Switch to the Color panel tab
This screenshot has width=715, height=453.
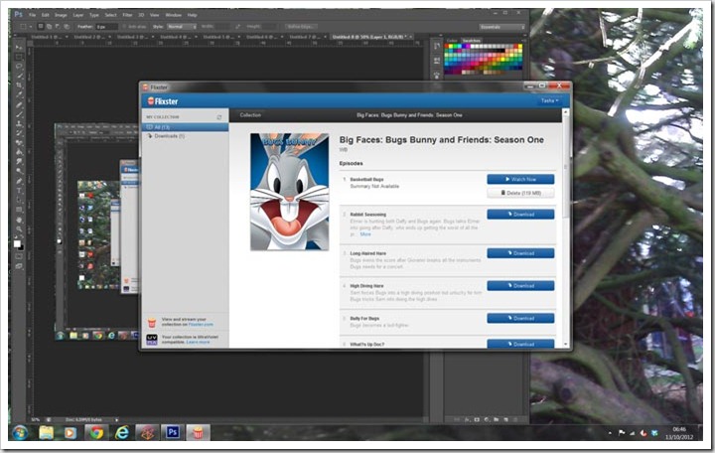[x=452, y=41]
